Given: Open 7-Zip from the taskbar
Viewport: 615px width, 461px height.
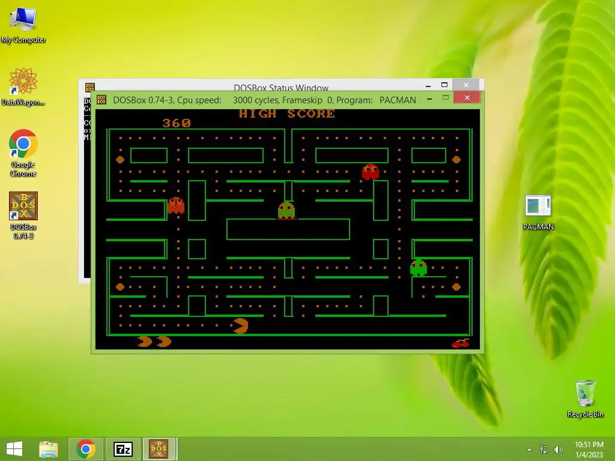Looking at the screenshot, I should (x=123, y=449).
